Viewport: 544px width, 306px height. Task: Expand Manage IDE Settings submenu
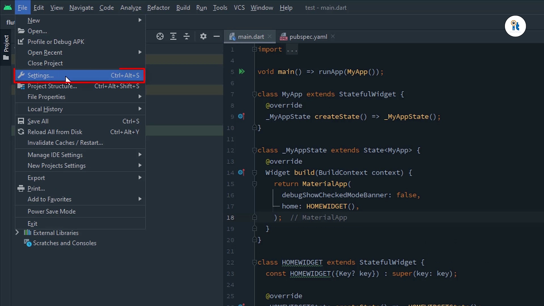pos(80,155)
